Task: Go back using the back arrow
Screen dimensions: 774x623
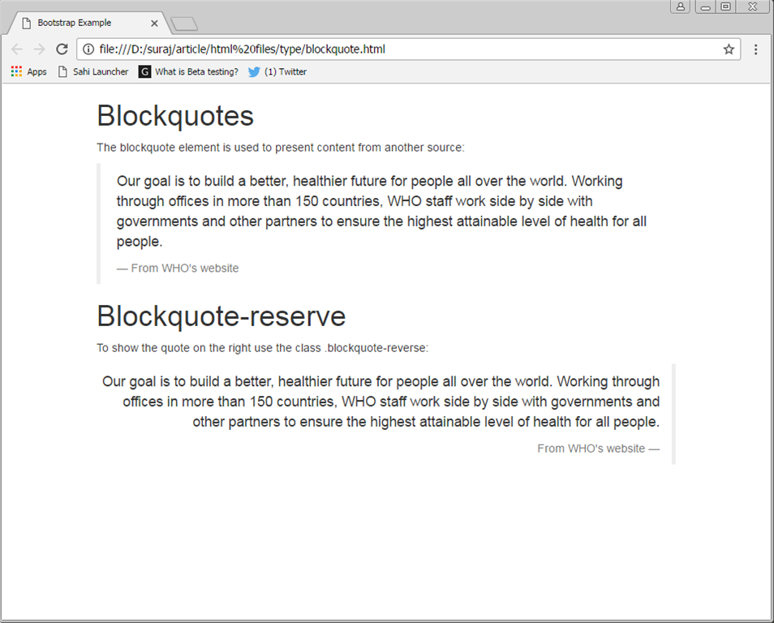Action: (x=17, y=49)
